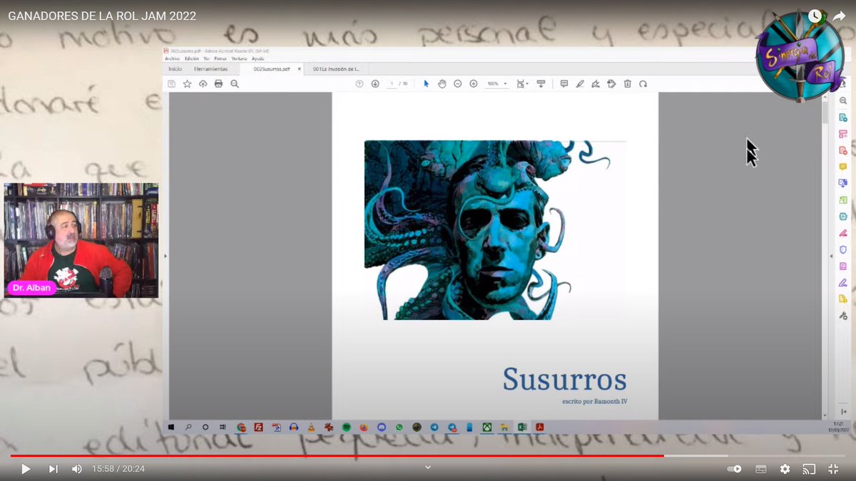Switch to the Herramientas tab
The height and width of the screenshot is (481, 856).
point(210,69)
